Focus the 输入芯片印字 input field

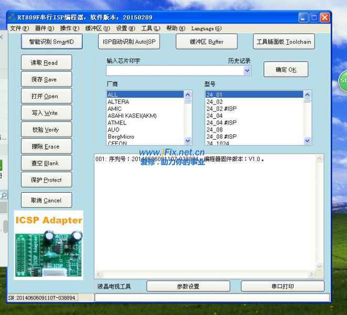click(x=175, y=71)
